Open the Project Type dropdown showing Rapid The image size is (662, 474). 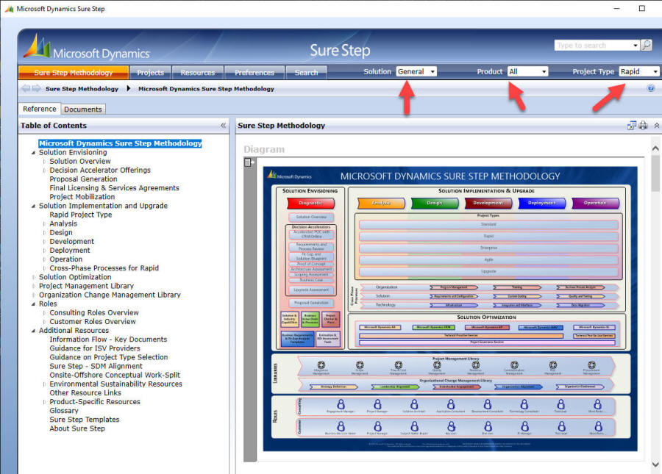click(x=639, y=72)
